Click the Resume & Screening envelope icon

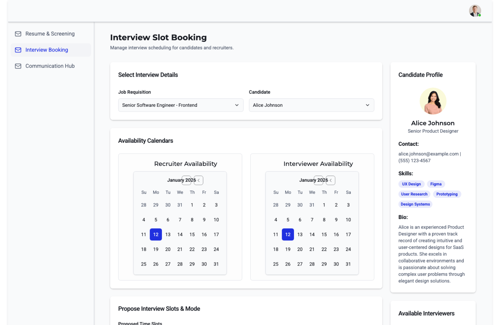click(18, 34)
